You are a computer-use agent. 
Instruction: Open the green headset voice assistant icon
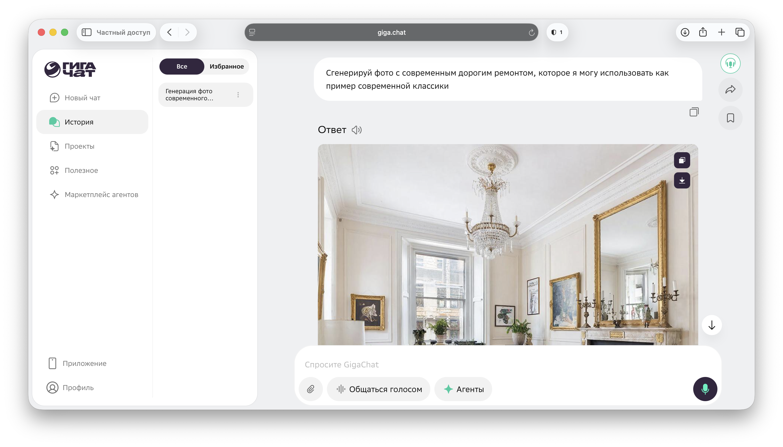pyautogui.click(x=731, y=63)
